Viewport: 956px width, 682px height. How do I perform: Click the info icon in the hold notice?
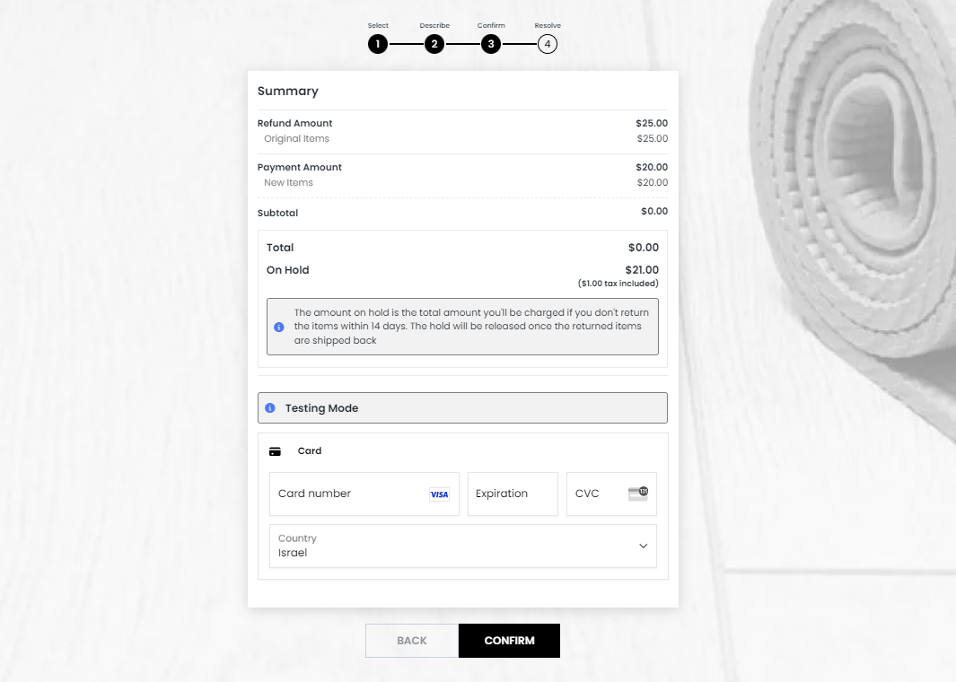278,327
